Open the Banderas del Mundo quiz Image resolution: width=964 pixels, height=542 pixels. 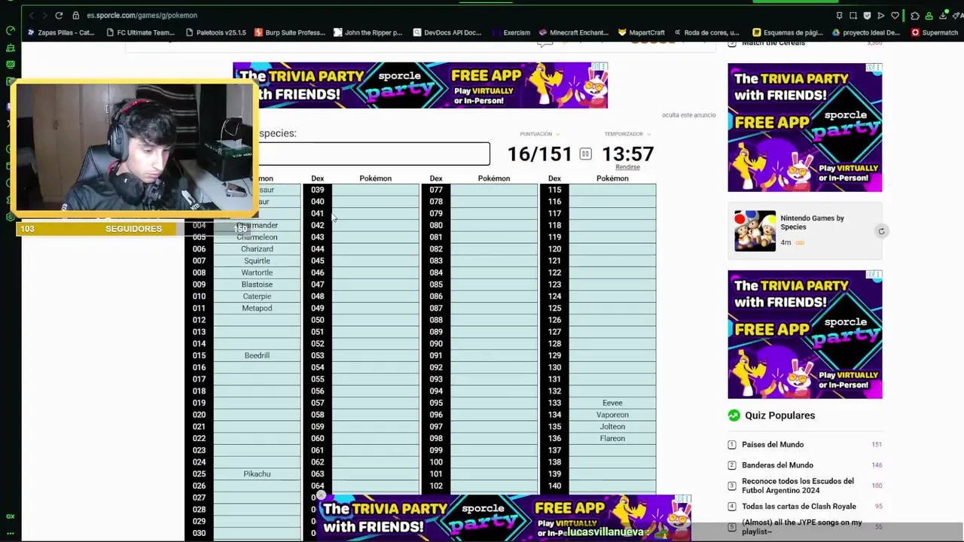777,465
